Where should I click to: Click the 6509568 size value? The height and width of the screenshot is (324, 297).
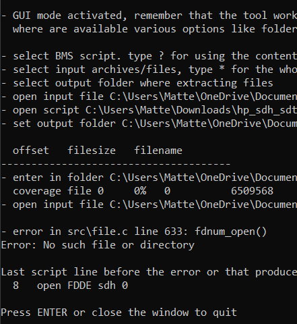coord(252,191)
